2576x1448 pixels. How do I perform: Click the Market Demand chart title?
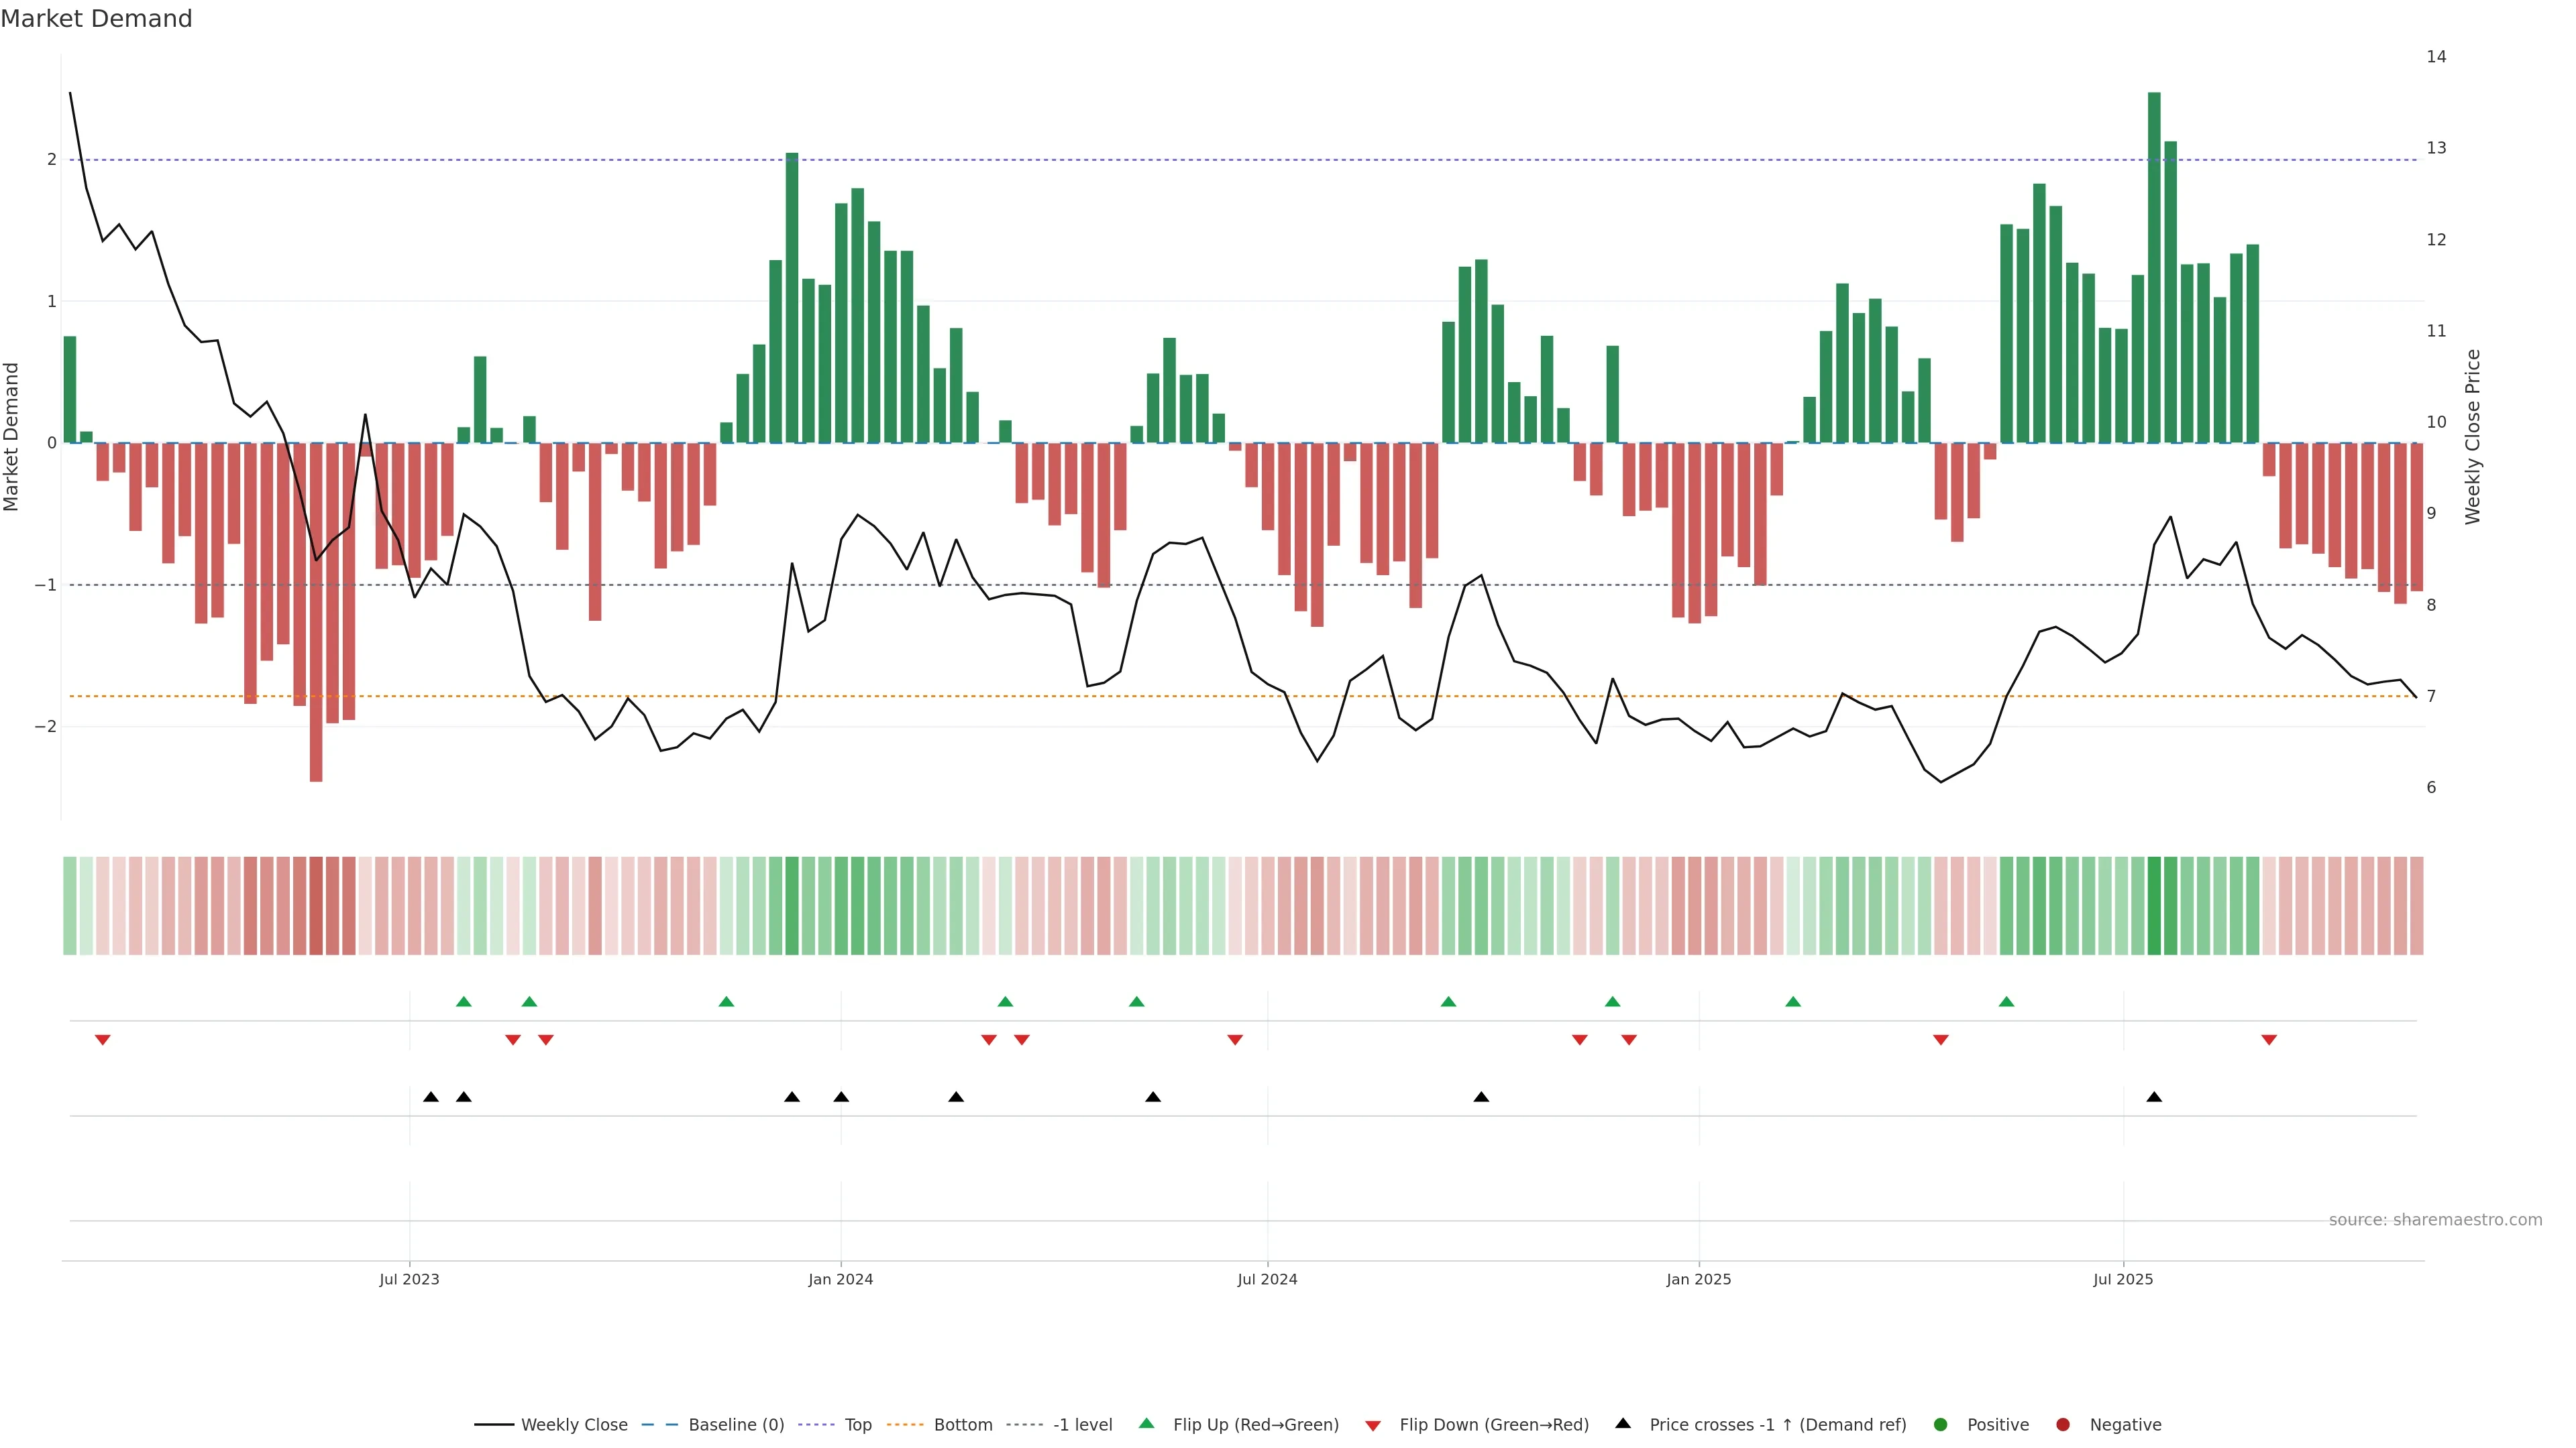click(96, 19)
